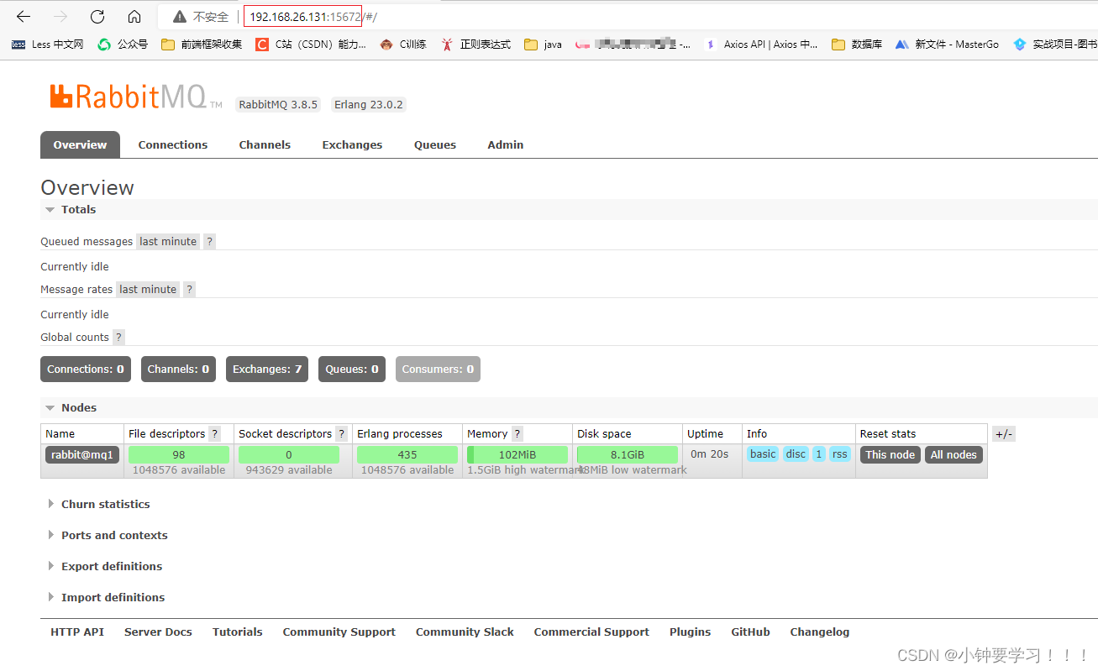
Task: Click the Connections: 0 count button
Action: coord(86,370)
